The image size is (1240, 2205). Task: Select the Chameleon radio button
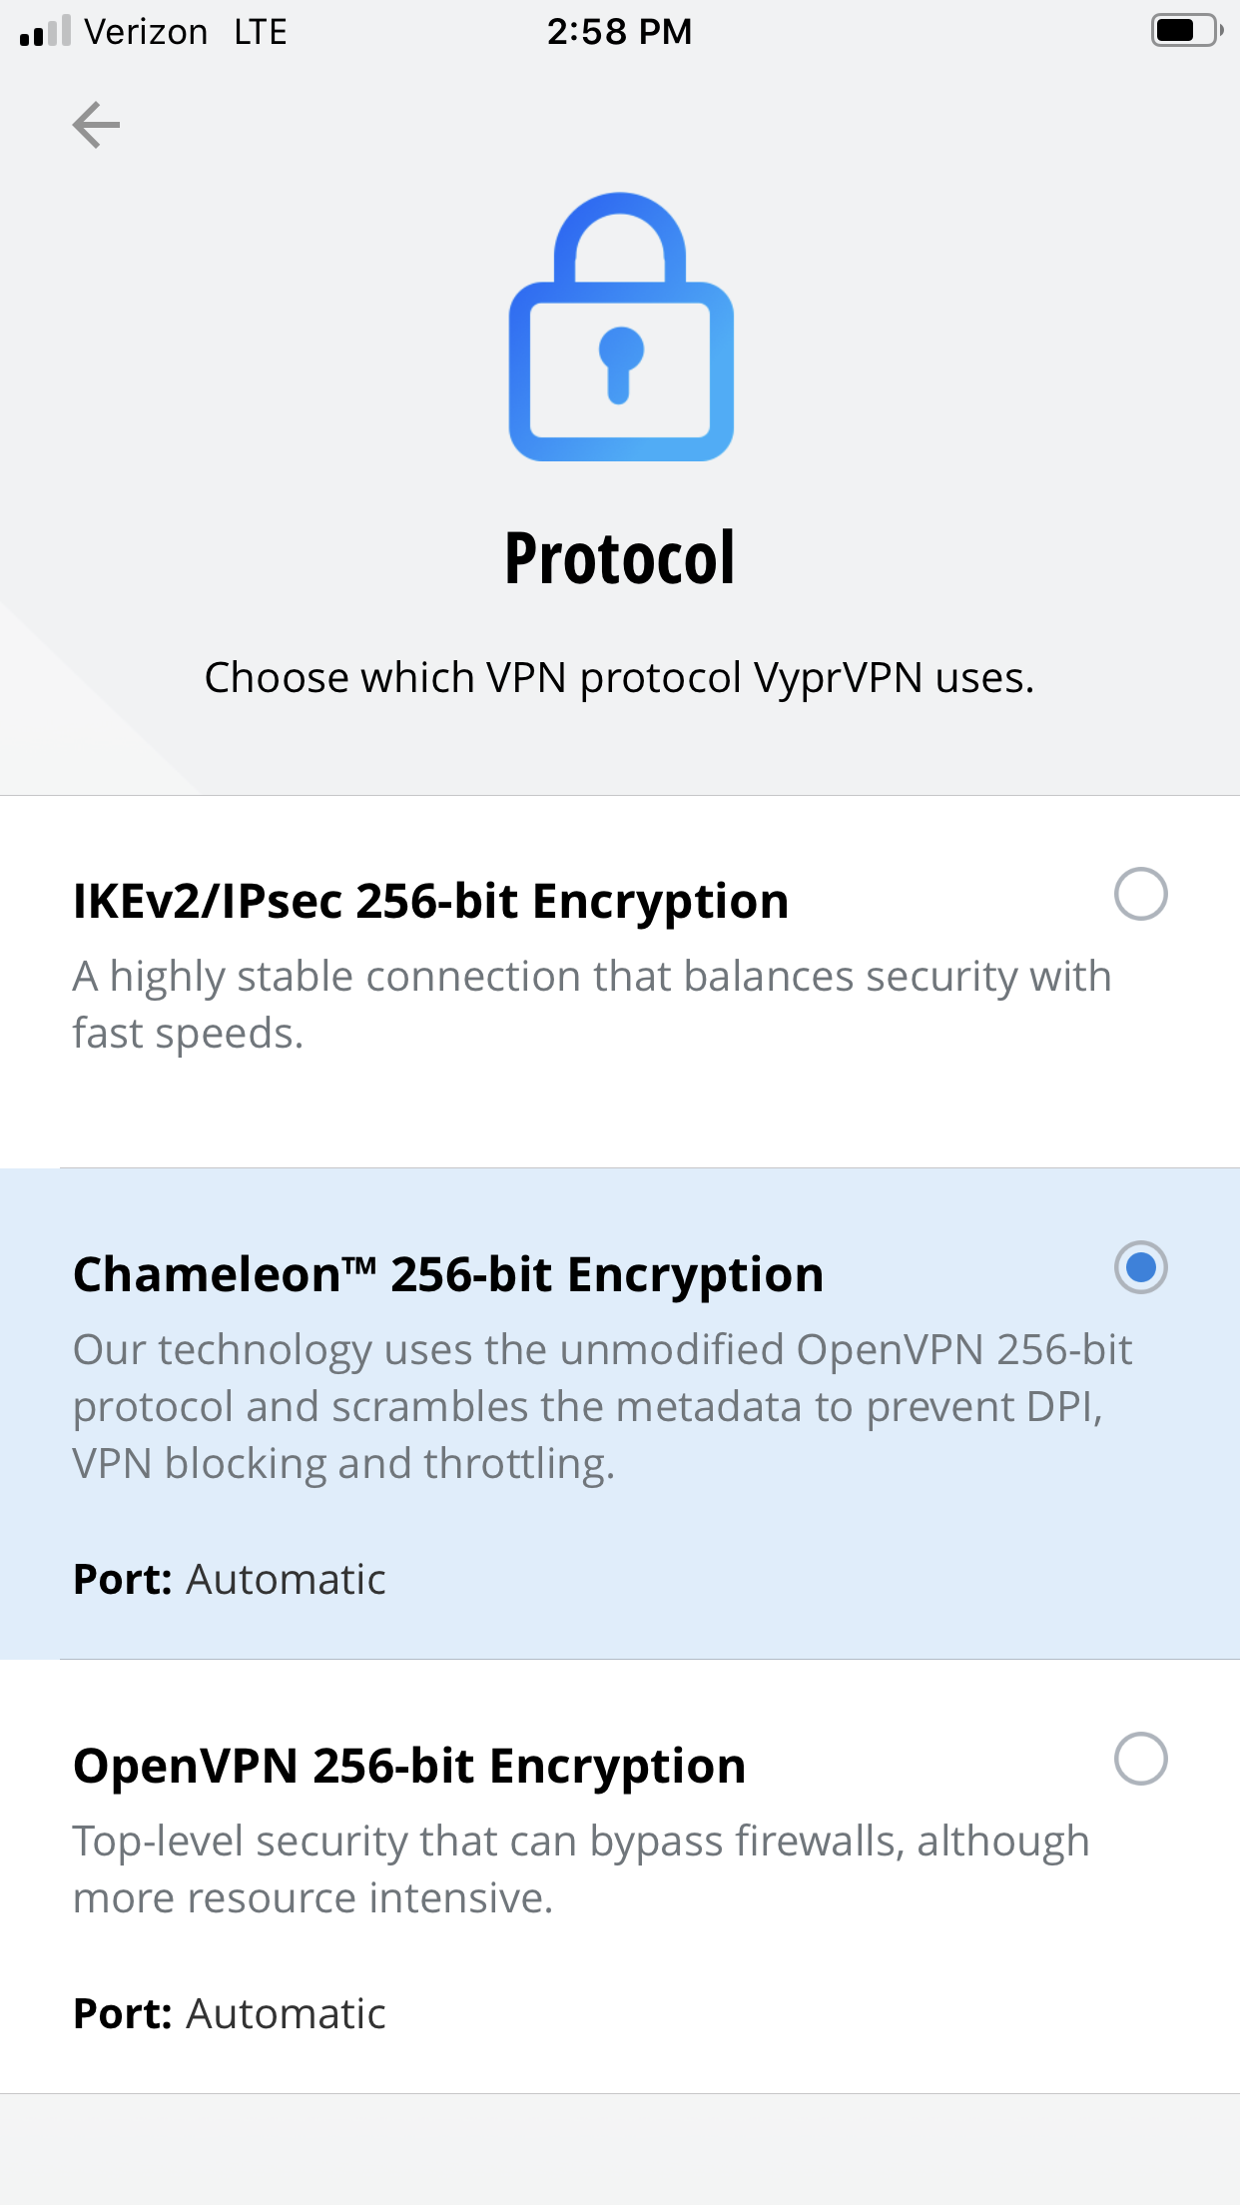click(1140, 1267)
